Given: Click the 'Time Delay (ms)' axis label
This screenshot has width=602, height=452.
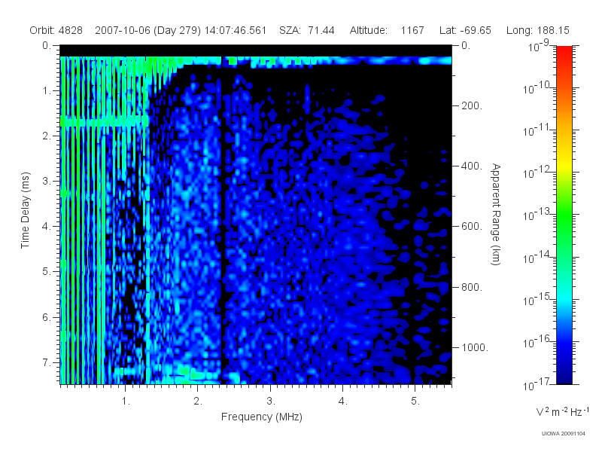Looking at the screenshot, I should click(x=25, y=210).
